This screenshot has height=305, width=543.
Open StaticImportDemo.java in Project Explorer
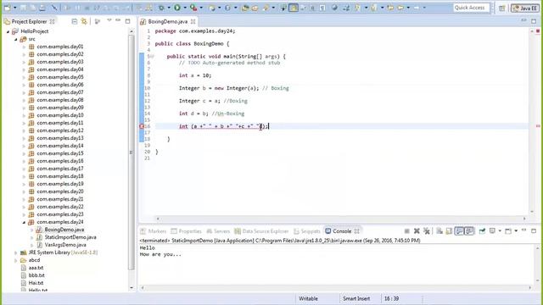(x=70, y=237)
